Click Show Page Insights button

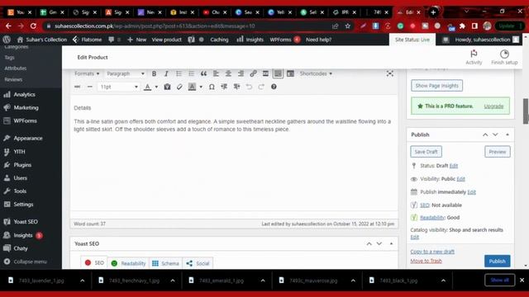coord(436,86)
